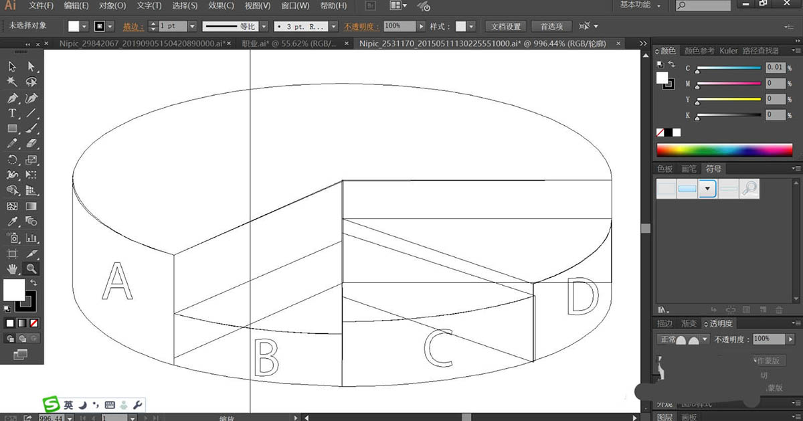
Task: Reset toolbox to default fill and stroke
Action: [x=7, y=309]
